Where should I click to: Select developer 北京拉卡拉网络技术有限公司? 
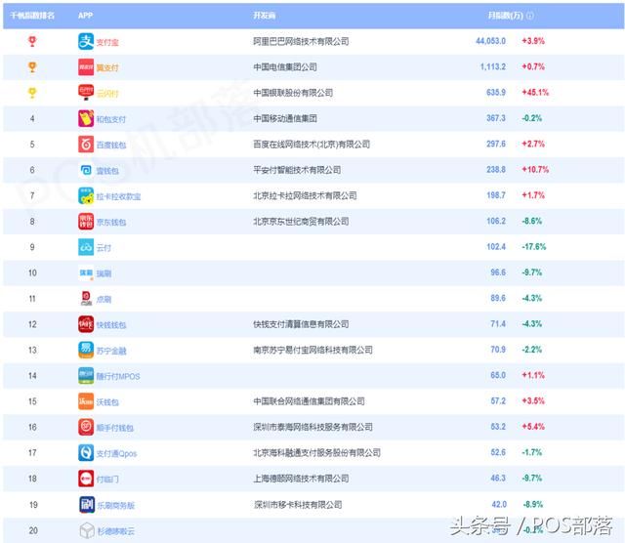point(305,195)
